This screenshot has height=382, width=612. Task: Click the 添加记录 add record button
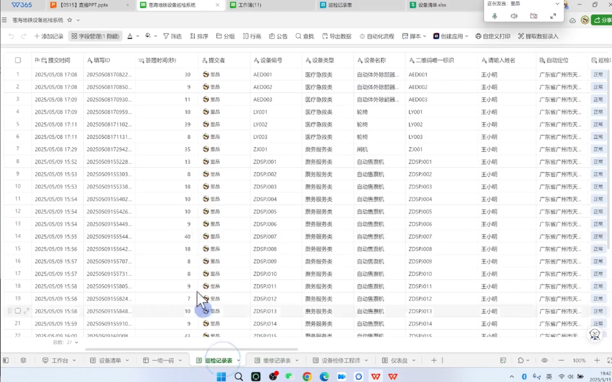tap(48, 36)
